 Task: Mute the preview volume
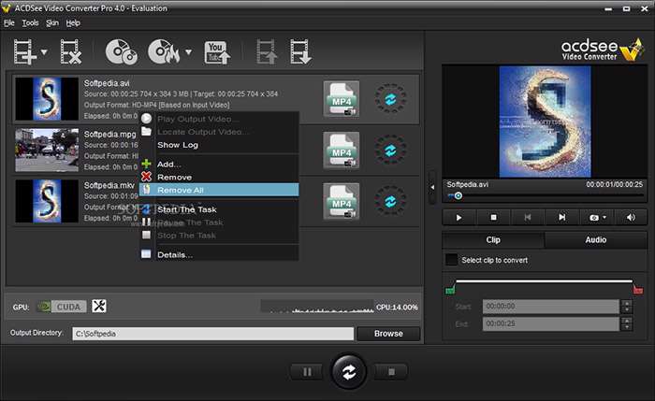coord(631,217)
